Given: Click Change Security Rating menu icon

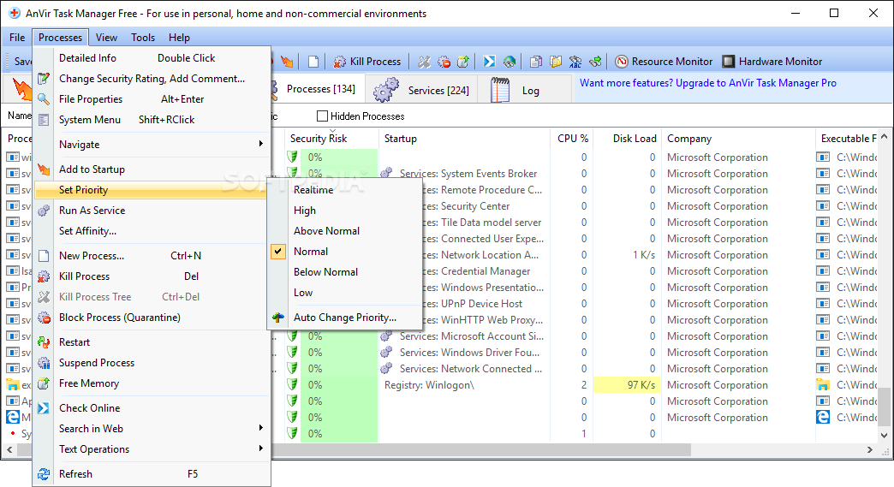Looking at the screenshot, I should (44, 79).
